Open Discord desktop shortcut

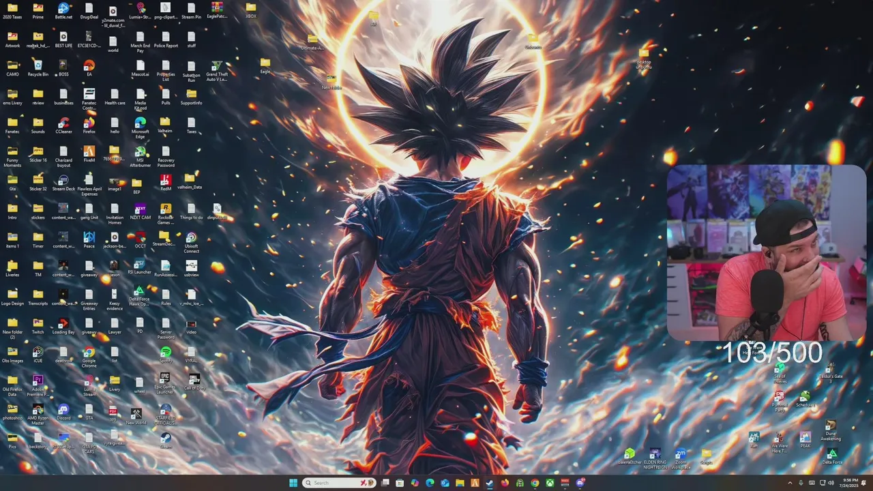63,412
